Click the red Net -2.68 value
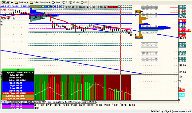192x113 pixels. [113, 7]
